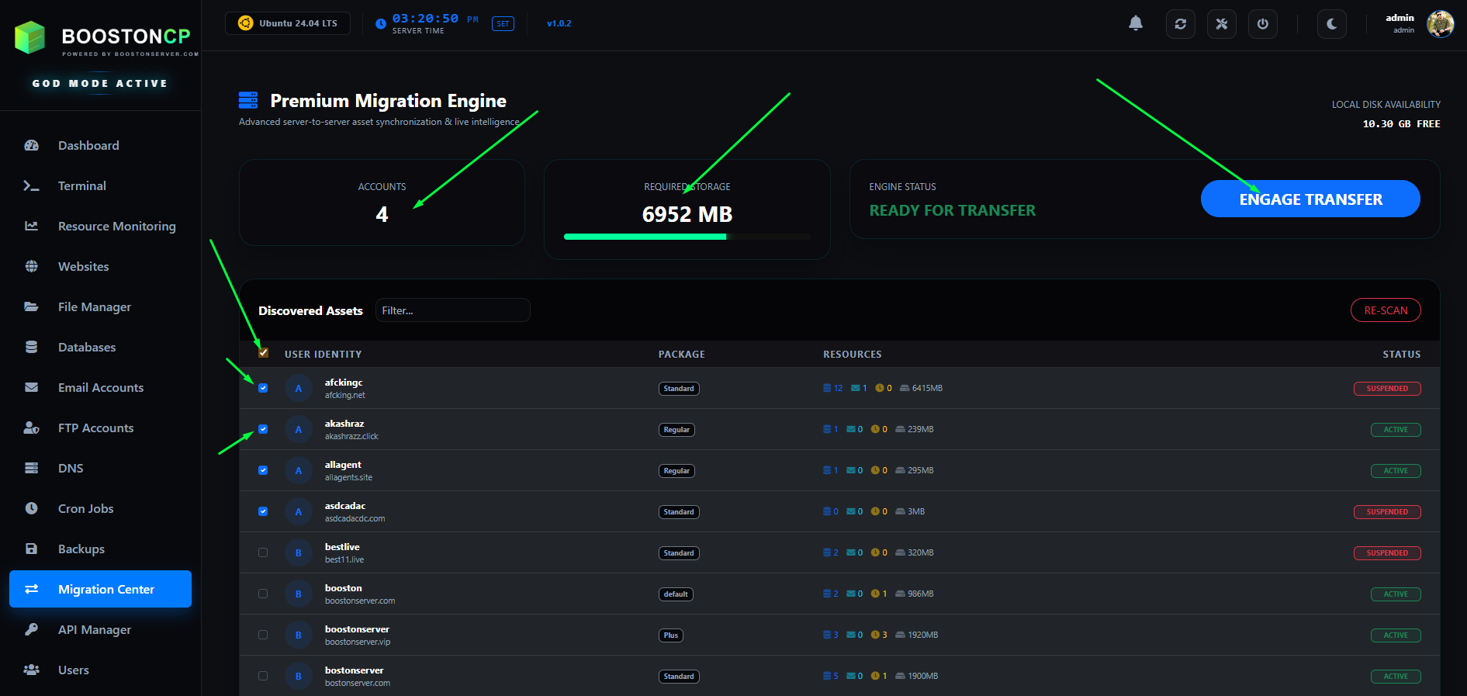Select the booston account checkbox

coord(263,594)
